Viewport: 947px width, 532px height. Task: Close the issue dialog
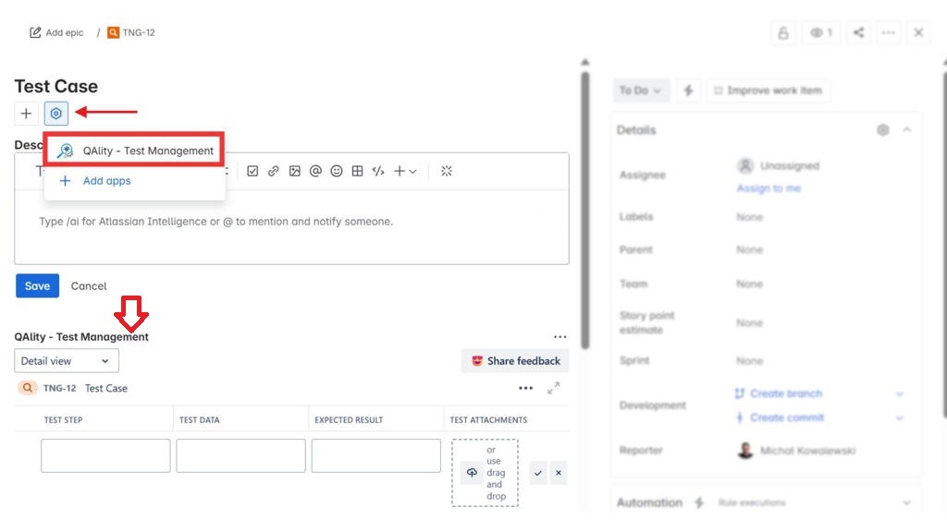click(x=918, y=32)
